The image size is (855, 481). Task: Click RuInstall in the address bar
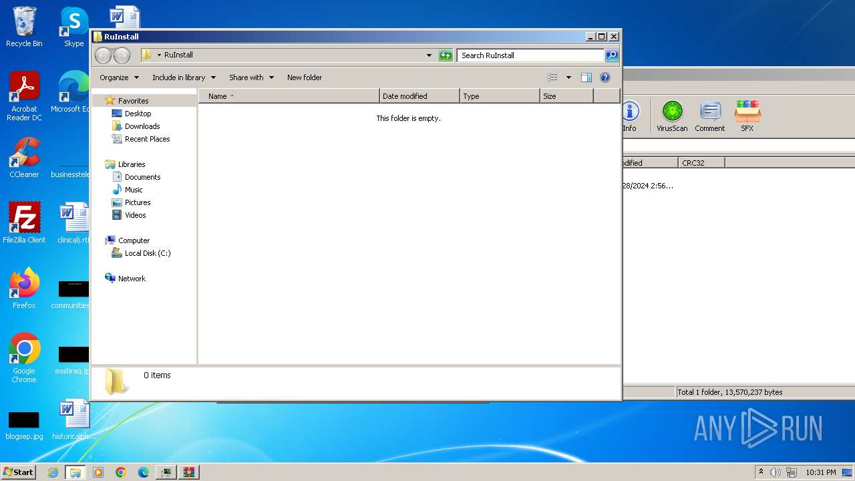[178, 55]
